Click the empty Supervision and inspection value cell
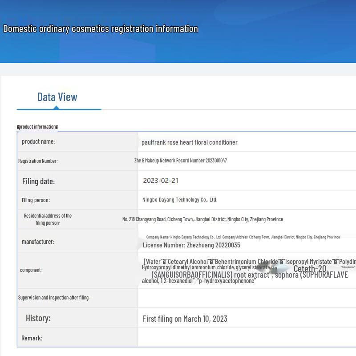The height and width of the screenshot is (356, 356). pos(247,298)
